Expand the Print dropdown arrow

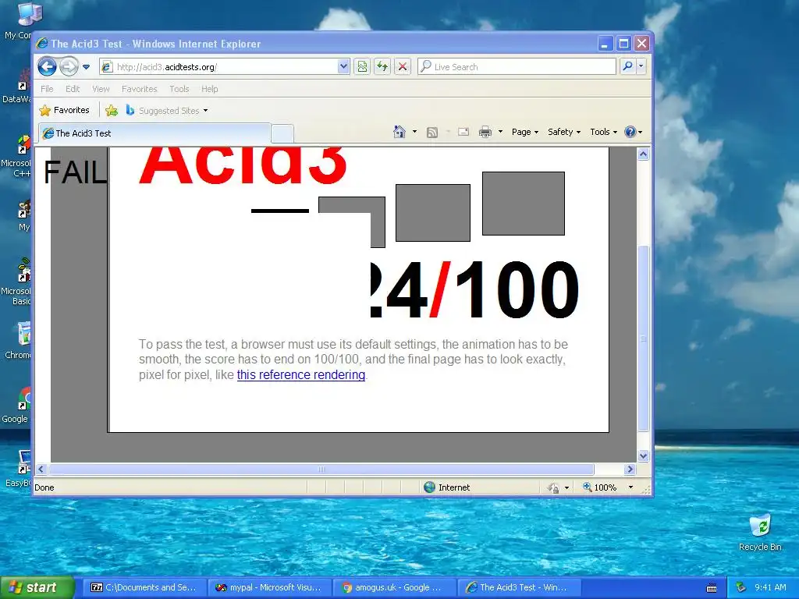coord(500,132)
